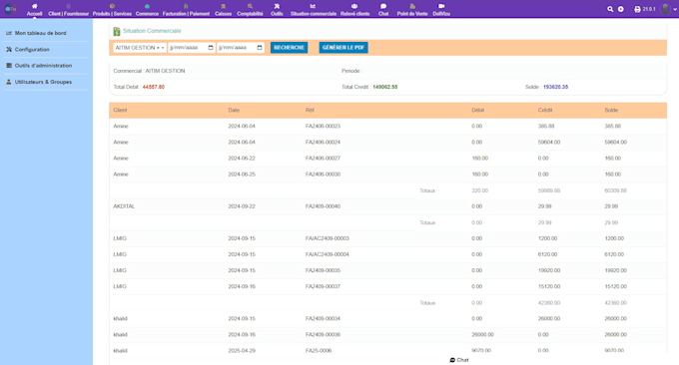Click the printer icon in top bar
The image size is (679, 365).
[x=637, y=9]
